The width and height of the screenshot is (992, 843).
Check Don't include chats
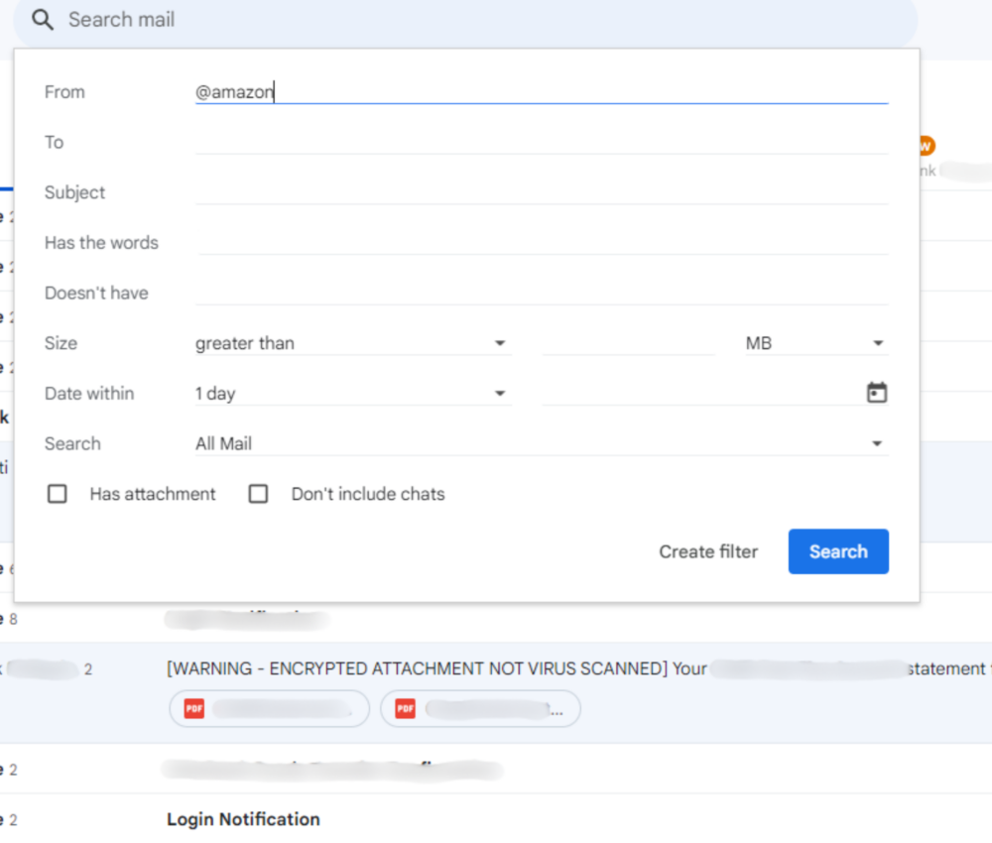click(x=258, y=493)
